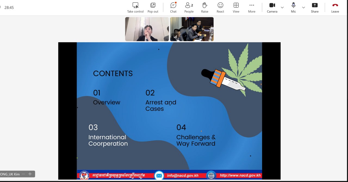Click the http://www.nacd.gov.kh website link
Viewport: 348px width, 182px height.
(240, 175)
